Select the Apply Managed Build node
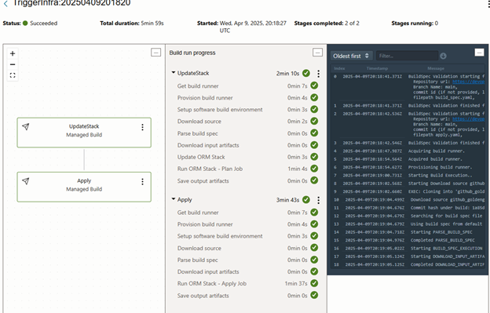490x313 pixels. click(x=84, y=187)
